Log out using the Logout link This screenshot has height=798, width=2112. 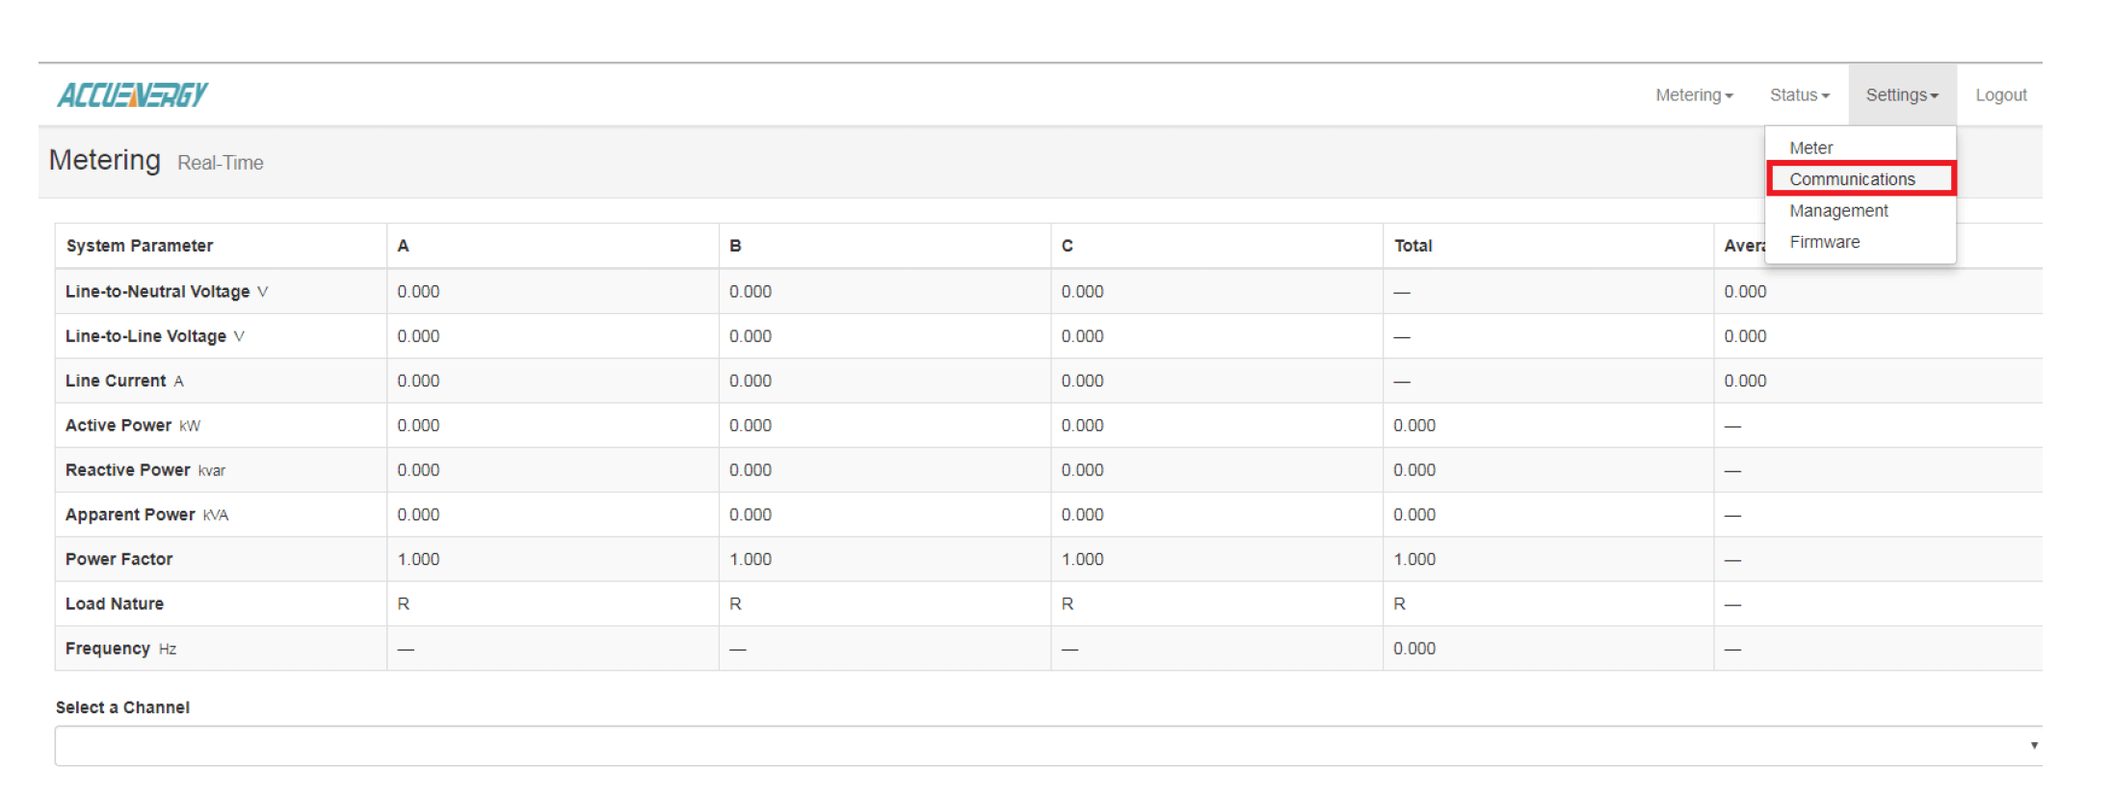(2000, 95)
